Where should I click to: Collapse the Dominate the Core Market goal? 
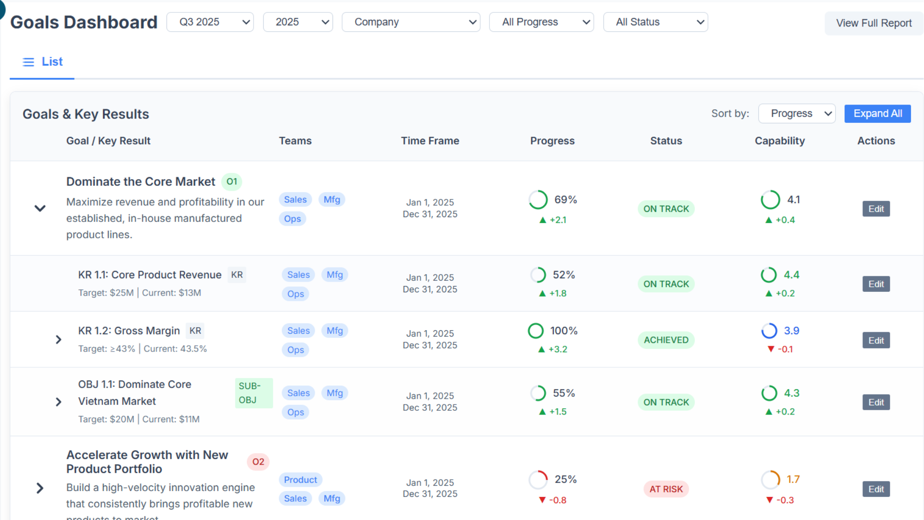40,208
